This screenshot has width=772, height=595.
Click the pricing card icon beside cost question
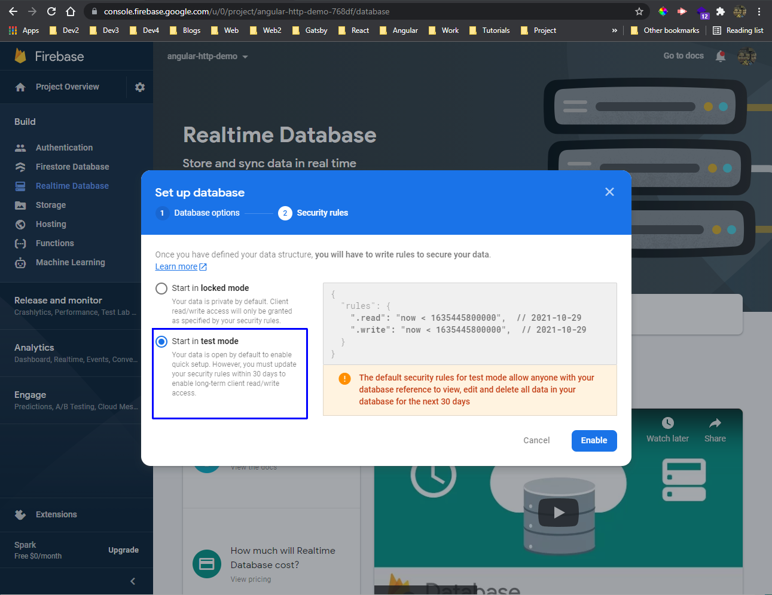tap(207, 564)
